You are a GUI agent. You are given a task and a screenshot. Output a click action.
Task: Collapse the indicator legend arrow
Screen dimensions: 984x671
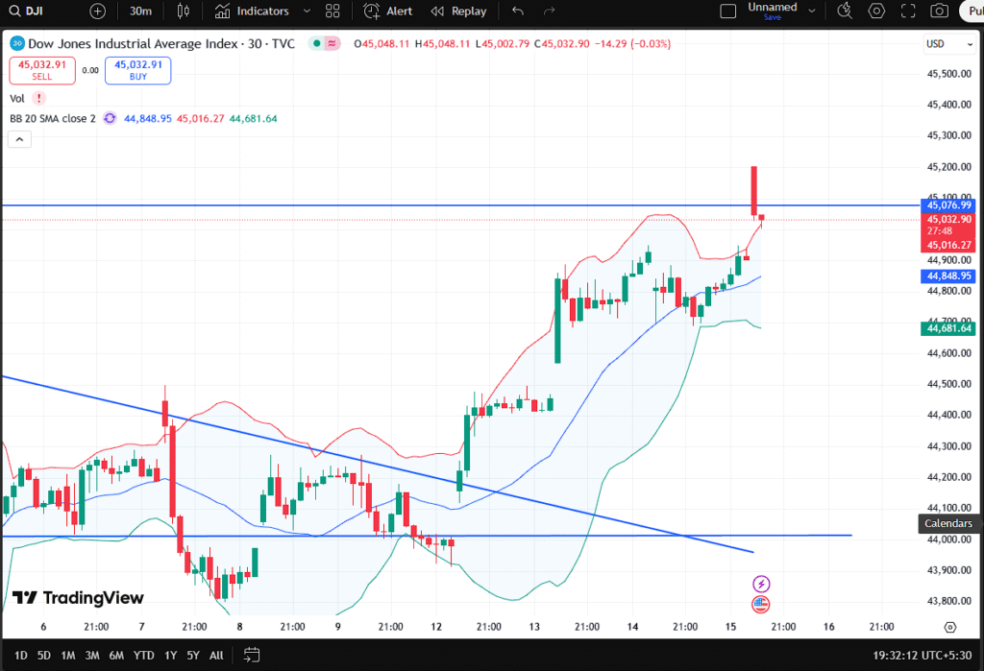[19, 139]
